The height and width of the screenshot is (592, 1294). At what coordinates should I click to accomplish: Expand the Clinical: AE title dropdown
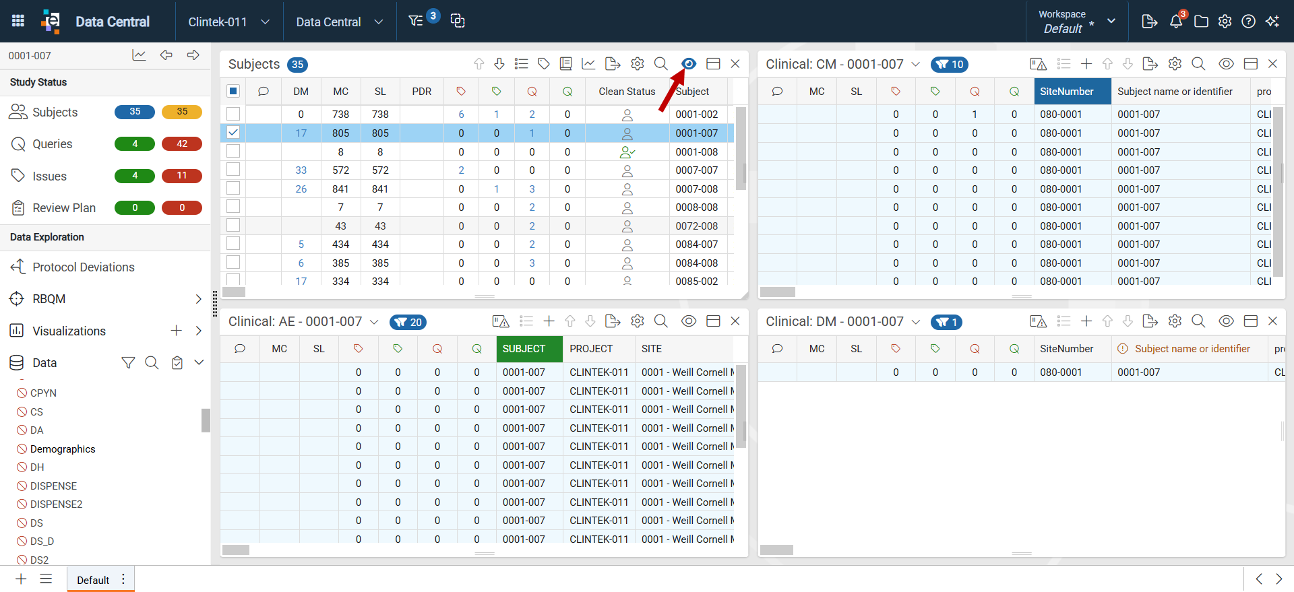click(374, 322)
